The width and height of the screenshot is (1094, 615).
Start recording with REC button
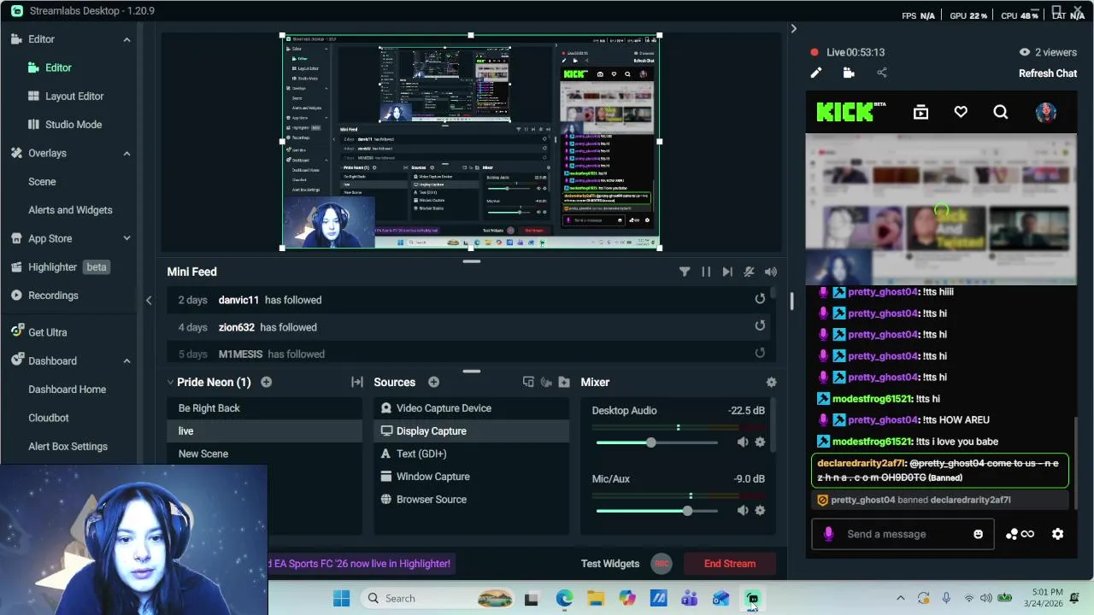point(662,563)
